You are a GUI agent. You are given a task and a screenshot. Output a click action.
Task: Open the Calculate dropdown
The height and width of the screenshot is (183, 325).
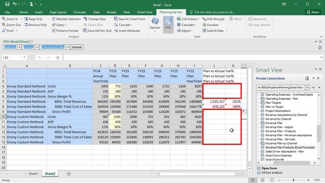(186, 25)
